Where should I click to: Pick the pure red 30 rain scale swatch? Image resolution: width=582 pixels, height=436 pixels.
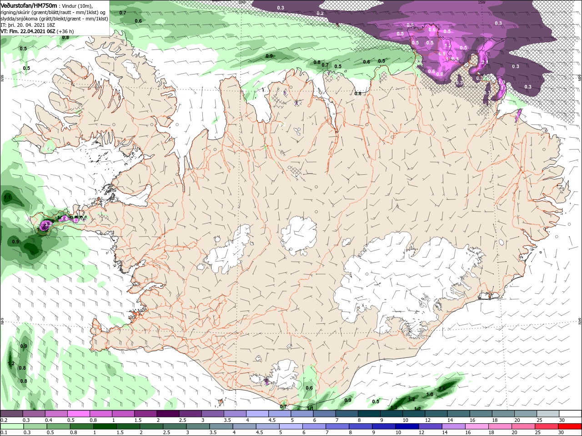[570, 426]
